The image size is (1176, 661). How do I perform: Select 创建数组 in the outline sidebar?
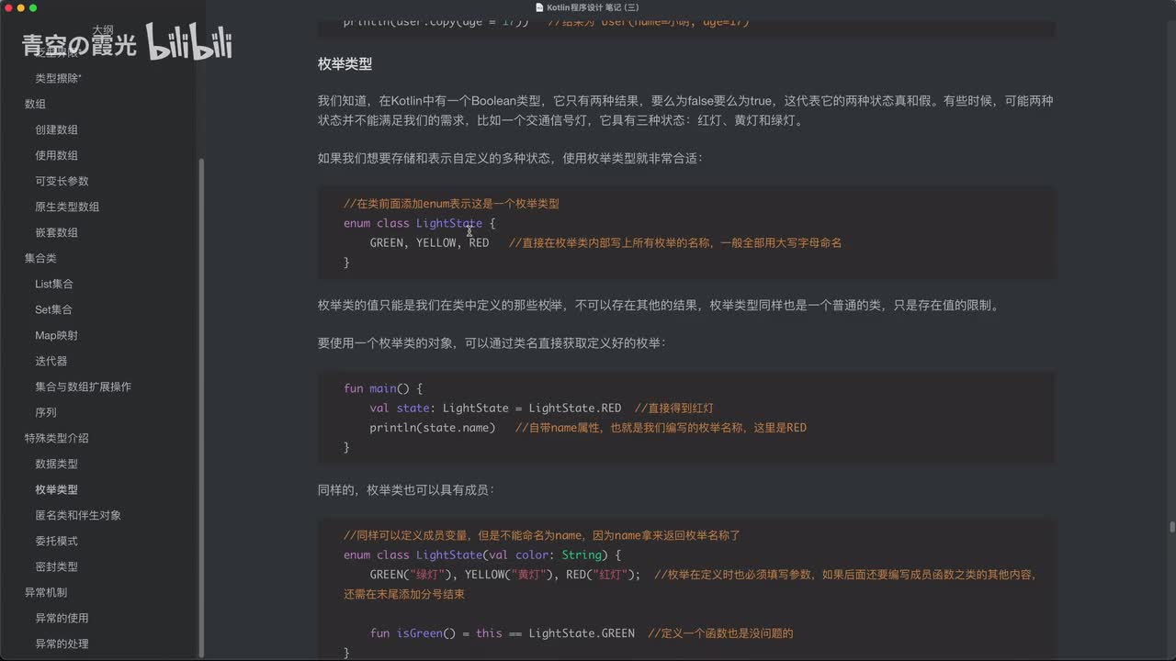click(56, 129)
